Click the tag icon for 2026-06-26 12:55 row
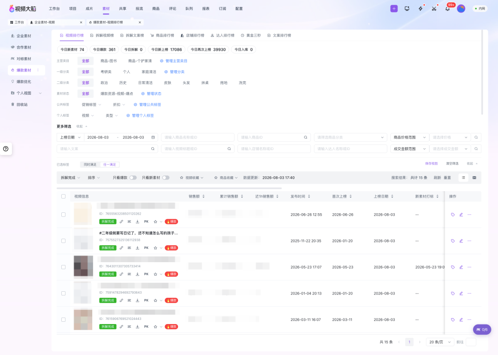 tap(453, 215)
